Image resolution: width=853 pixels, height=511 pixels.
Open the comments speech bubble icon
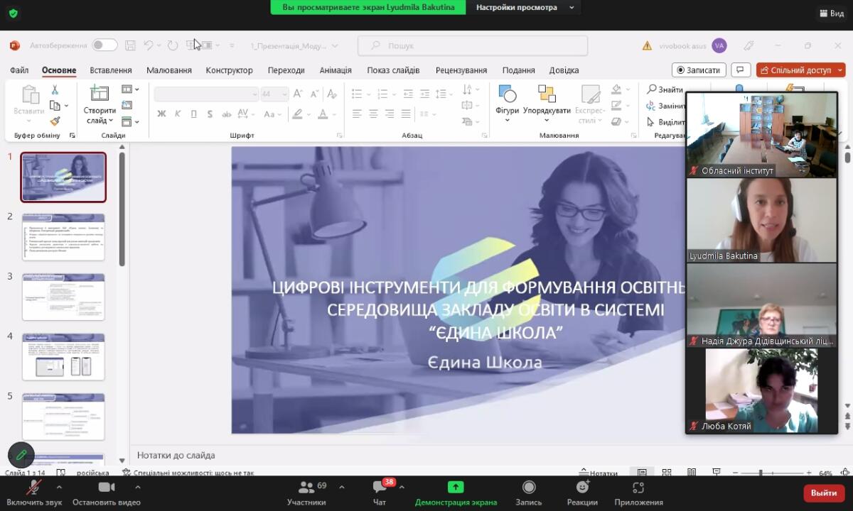click(x=741, y=70)
